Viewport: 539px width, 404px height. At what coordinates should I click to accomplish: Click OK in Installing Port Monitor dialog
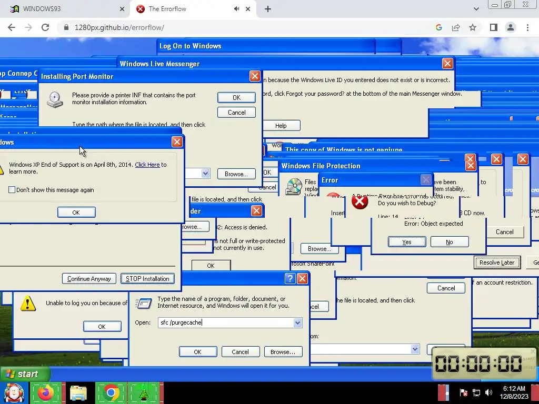click(236, 97)
